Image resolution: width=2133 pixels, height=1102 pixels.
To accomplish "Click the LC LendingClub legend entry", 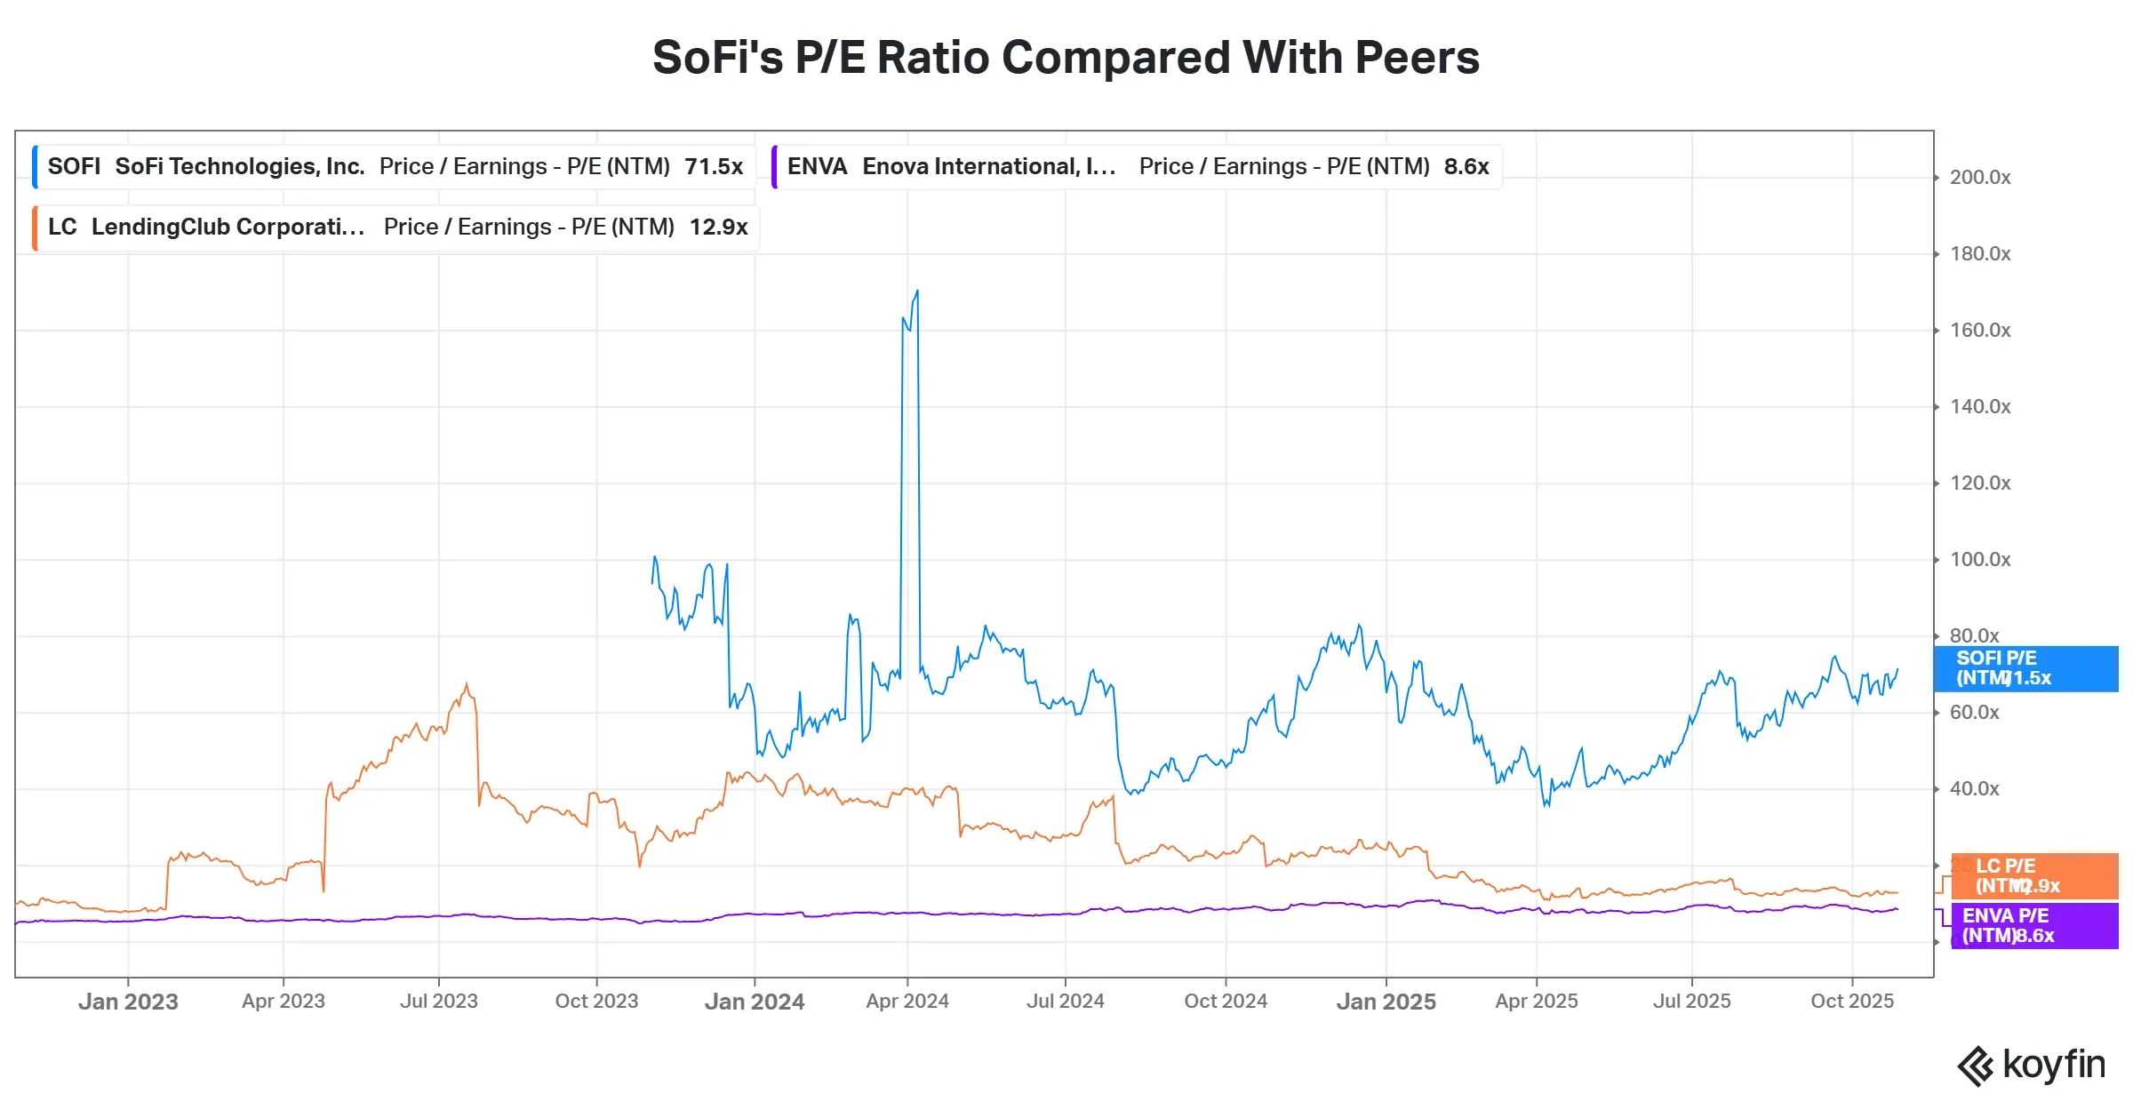I will [x=396, y=228].
